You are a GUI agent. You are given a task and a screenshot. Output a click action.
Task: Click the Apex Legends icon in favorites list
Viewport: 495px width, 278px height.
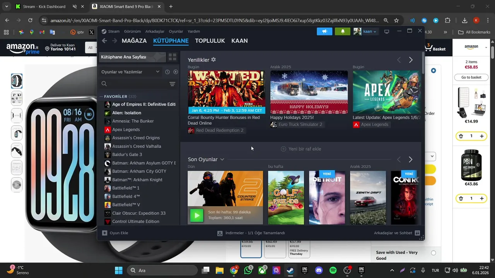coord(108,130)
